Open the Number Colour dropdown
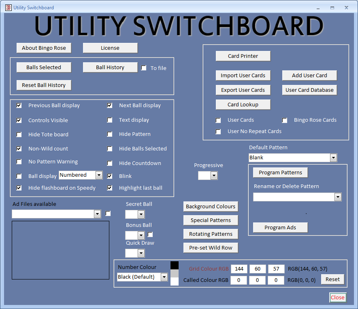Image resolution: width=358 pixels, height=309 pixels. 164,277
